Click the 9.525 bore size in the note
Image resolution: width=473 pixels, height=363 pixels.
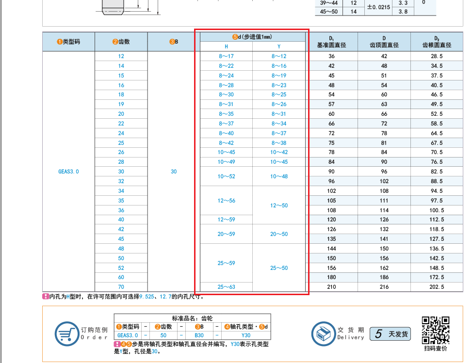click(147, 297)
